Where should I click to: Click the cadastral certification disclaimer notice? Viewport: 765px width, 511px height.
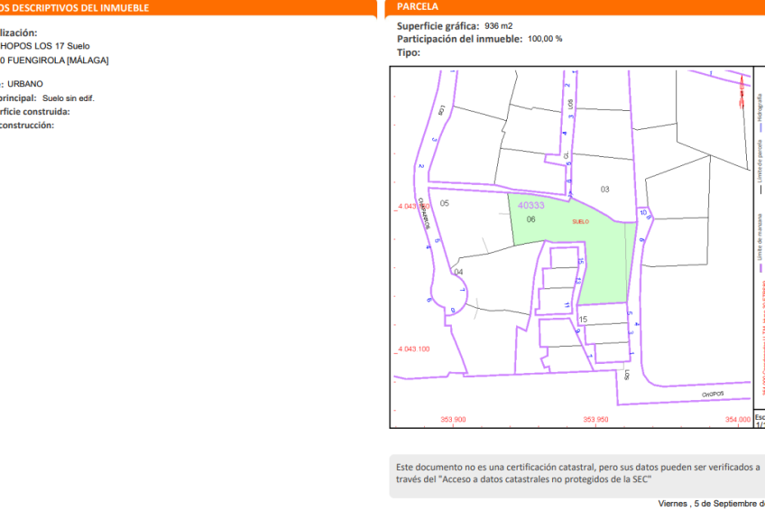(x=577, y=473)
